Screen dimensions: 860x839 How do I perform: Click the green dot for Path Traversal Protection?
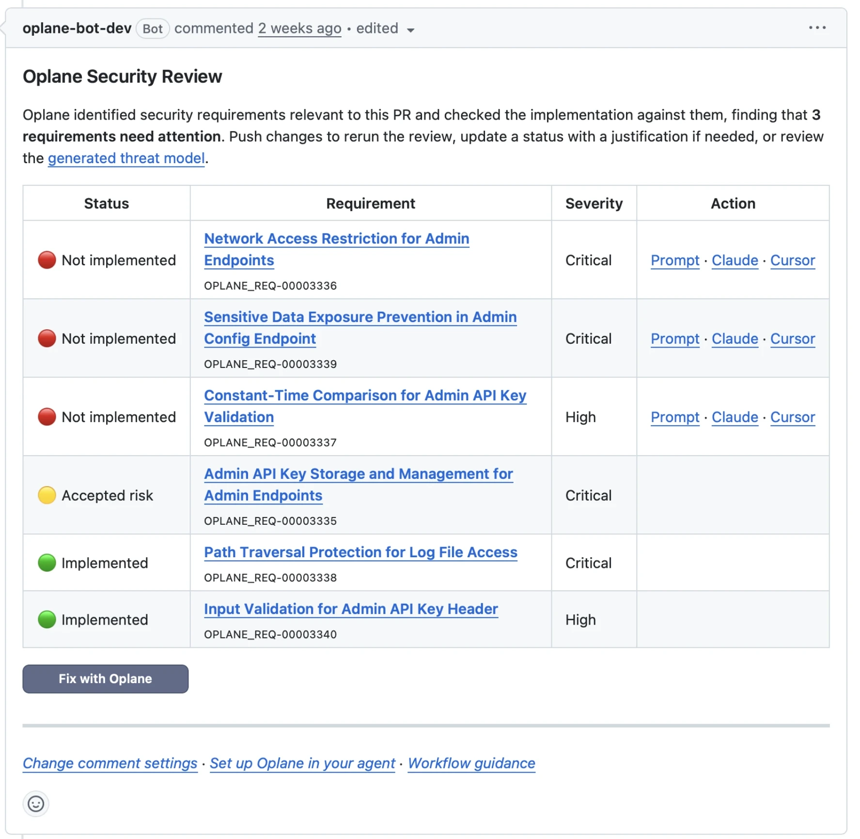47,563
